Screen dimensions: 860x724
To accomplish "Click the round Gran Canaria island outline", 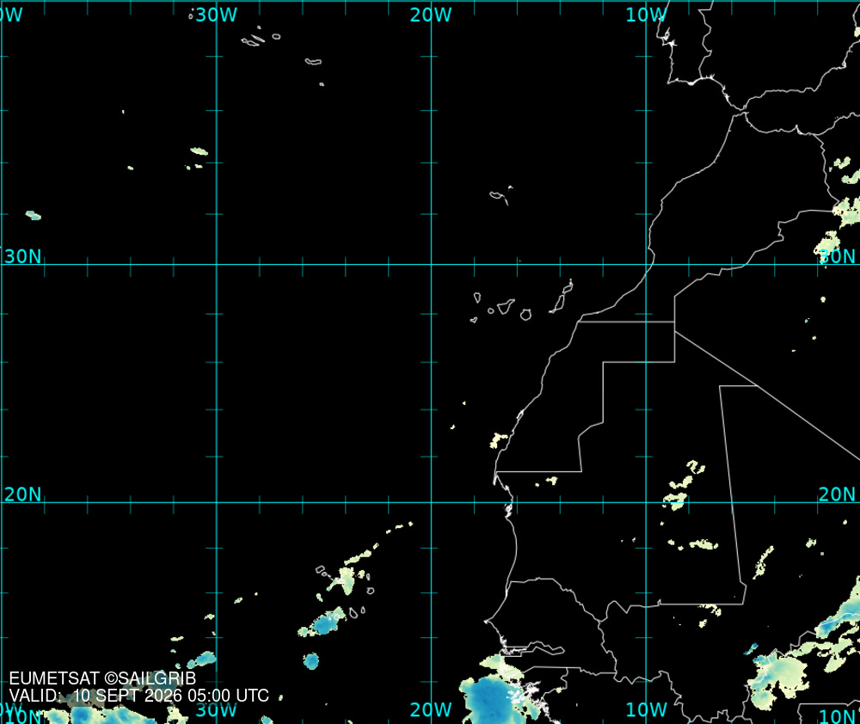I will point(525,315).
